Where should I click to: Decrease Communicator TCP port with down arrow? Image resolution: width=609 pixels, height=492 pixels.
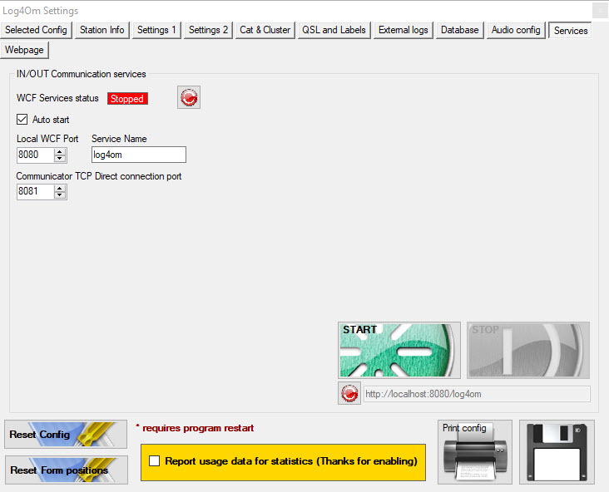(x=59, y=195)
